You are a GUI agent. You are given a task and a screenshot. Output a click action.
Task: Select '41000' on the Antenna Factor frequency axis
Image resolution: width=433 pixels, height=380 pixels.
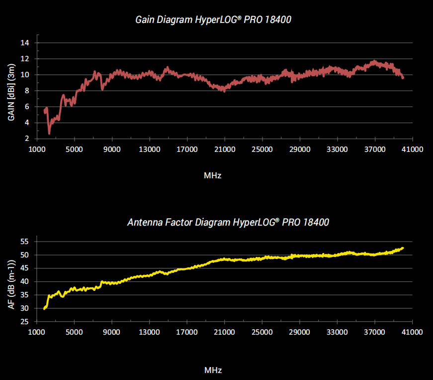412,332
